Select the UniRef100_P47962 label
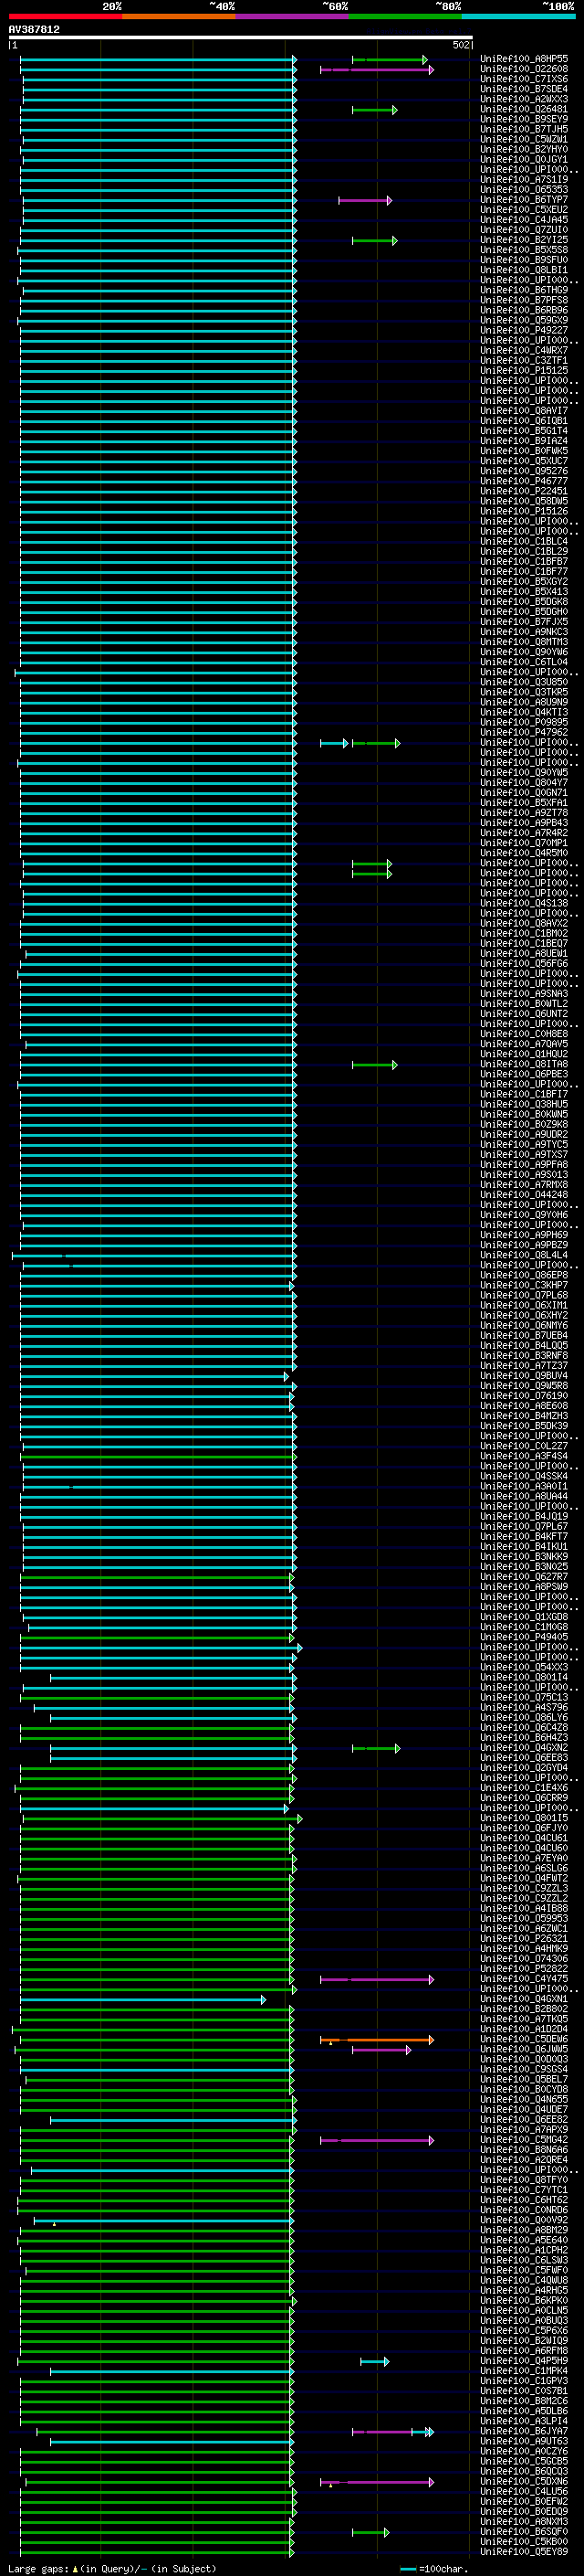 point(523,732)
